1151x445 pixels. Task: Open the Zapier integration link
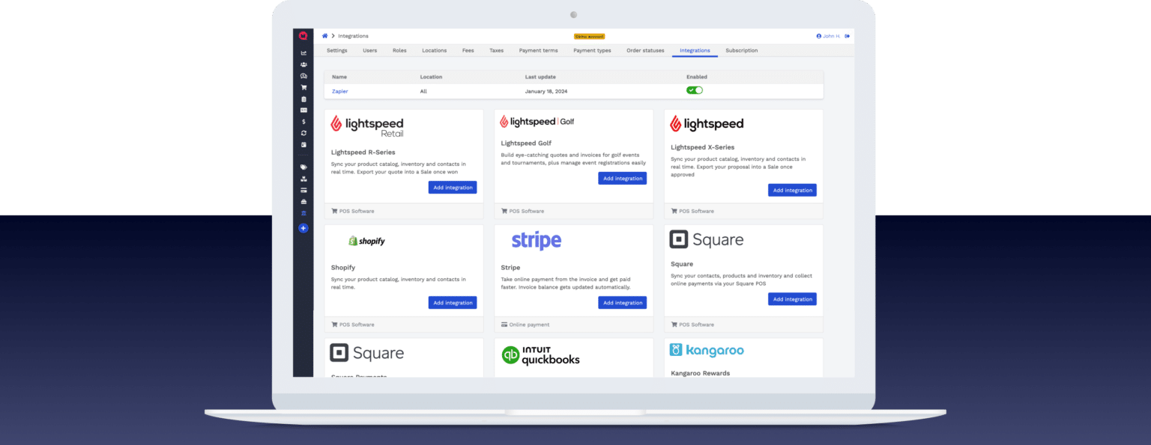tap(339, 90)
